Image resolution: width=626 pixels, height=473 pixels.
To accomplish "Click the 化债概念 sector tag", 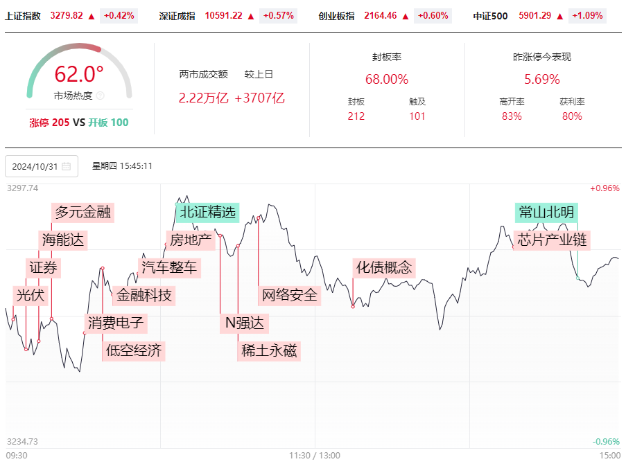I will coord(383,267).
